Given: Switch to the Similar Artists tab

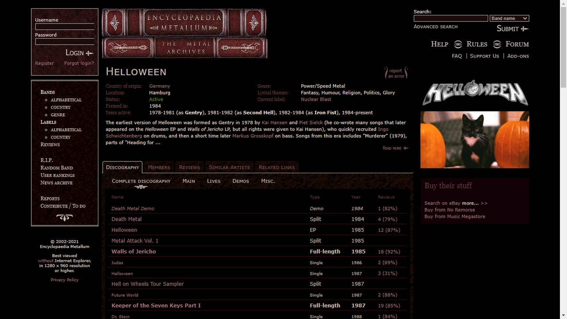Looking at the screenshot, I should (229, 167).
